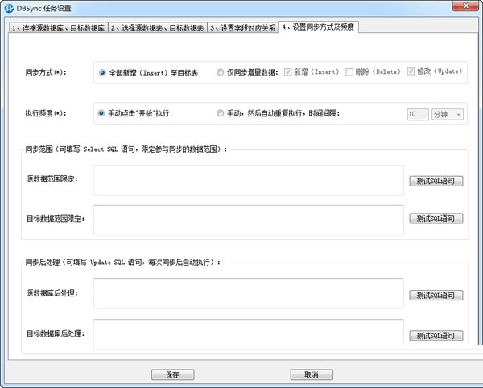Select 全部新增 (Insert) 至目标表 radio option

click(x=102, y=72)
